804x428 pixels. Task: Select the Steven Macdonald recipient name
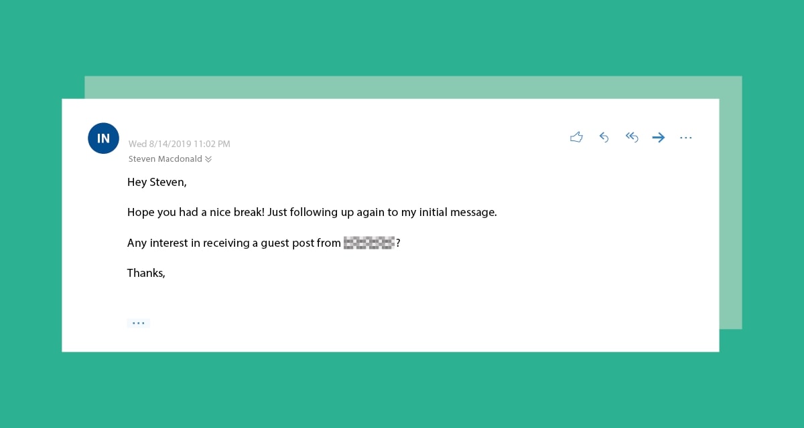pyautogui.click(x=165, y=159)
